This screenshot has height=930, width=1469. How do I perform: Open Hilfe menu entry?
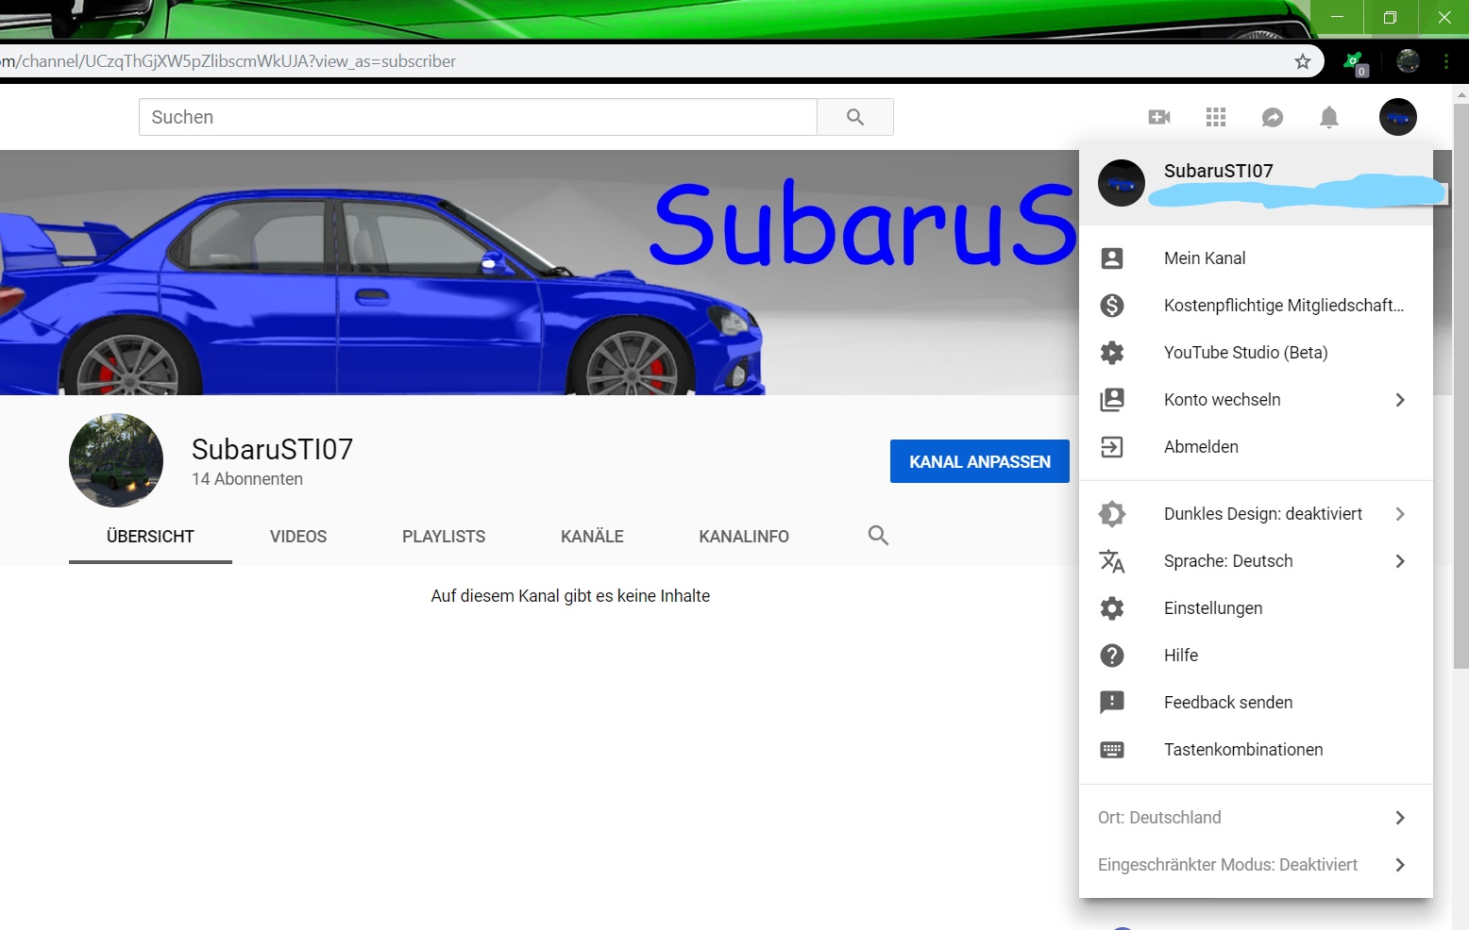pos(1256,656)
